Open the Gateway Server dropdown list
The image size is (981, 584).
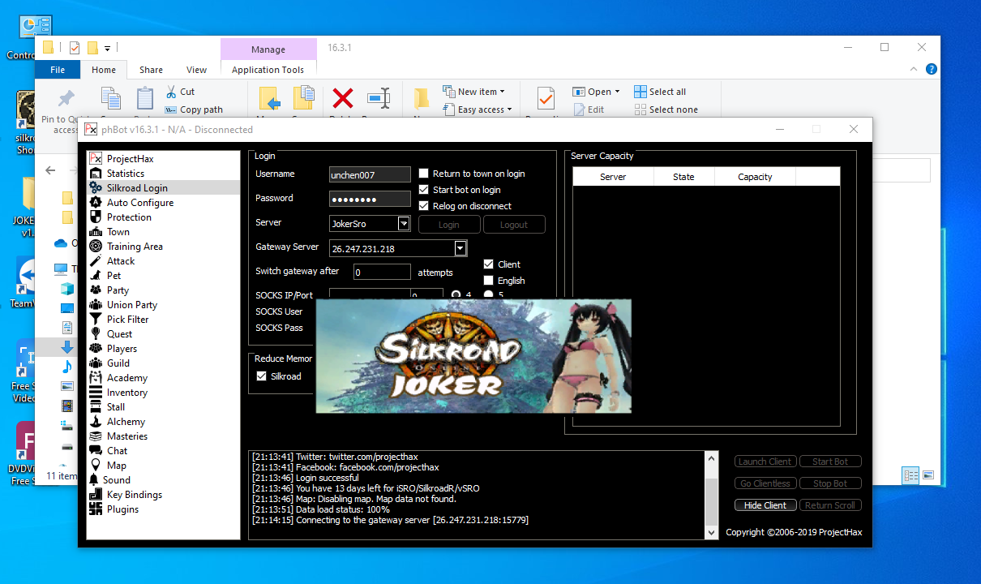click(460, 248)
